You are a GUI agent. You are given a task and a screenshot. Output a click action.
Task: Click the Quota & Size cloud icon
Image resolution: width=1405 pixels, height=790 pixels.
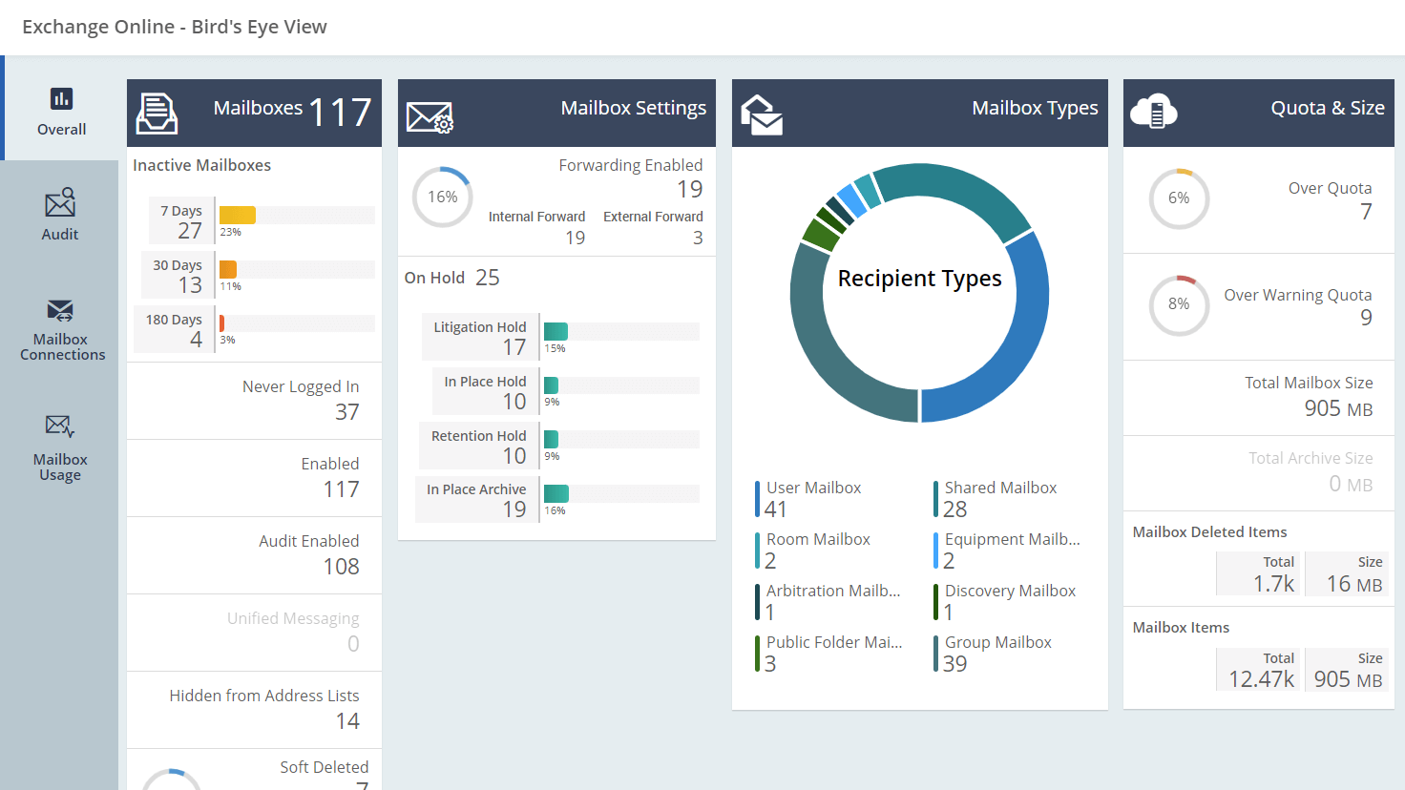coord(1153,112)
